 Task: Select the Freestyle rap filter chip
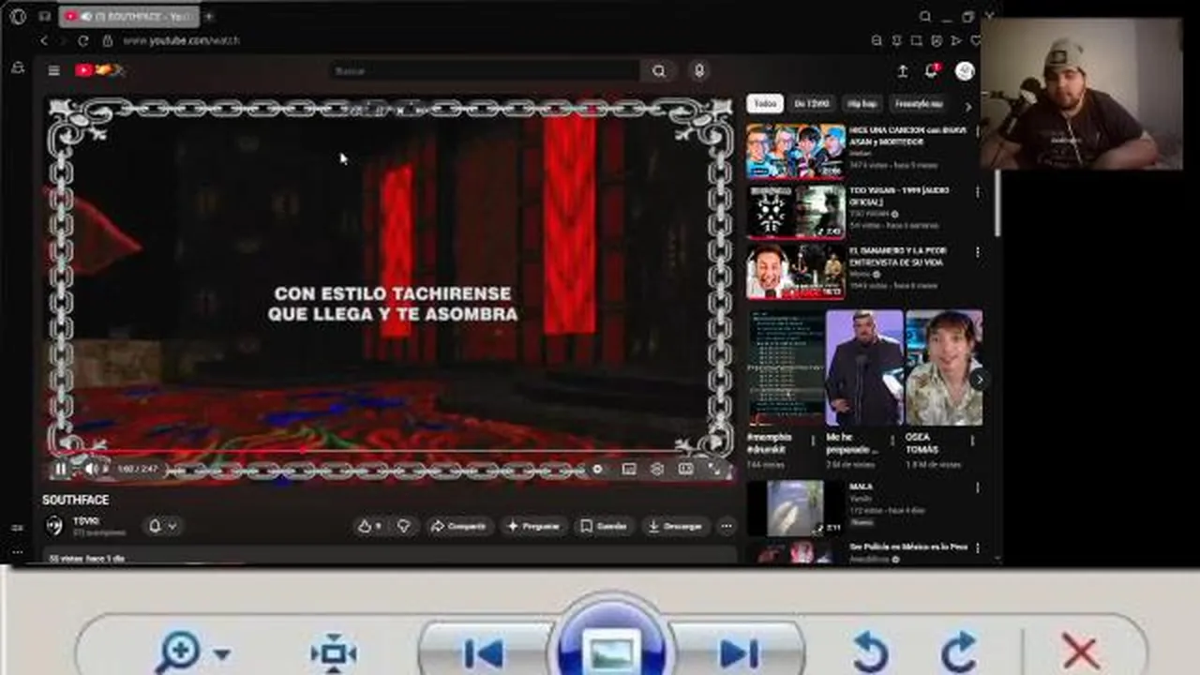919,104
